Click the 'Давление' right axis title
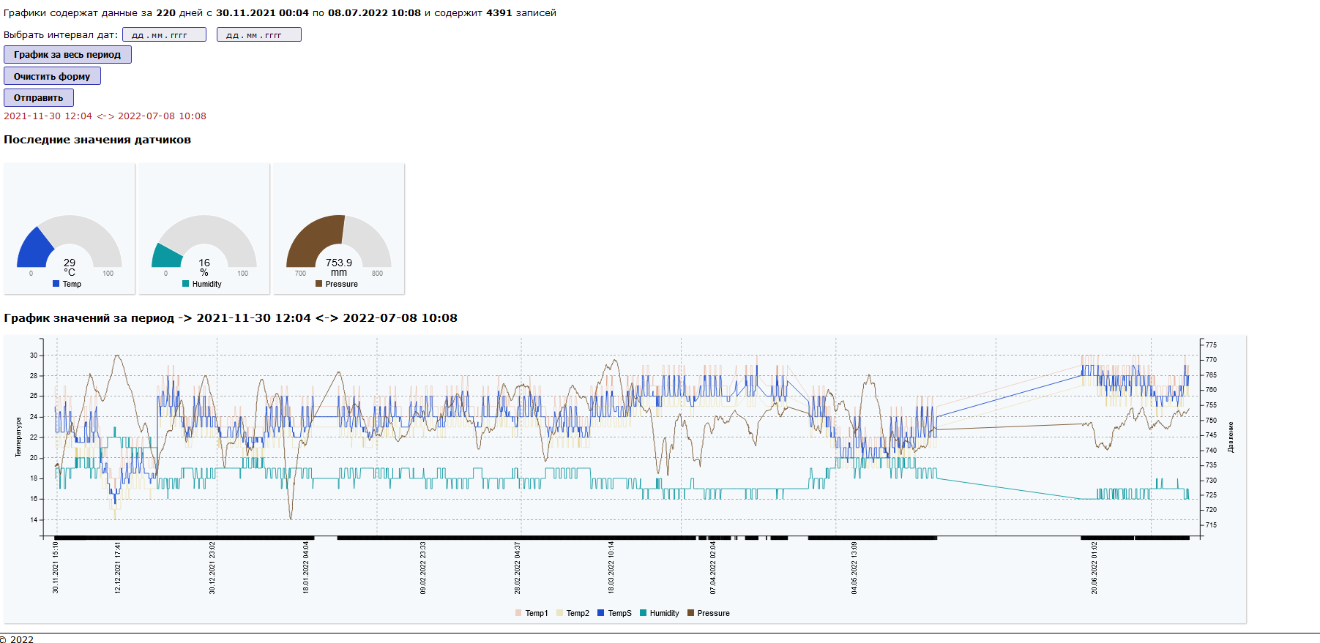Screen dimensions: 1320x643 [1231, 437]
